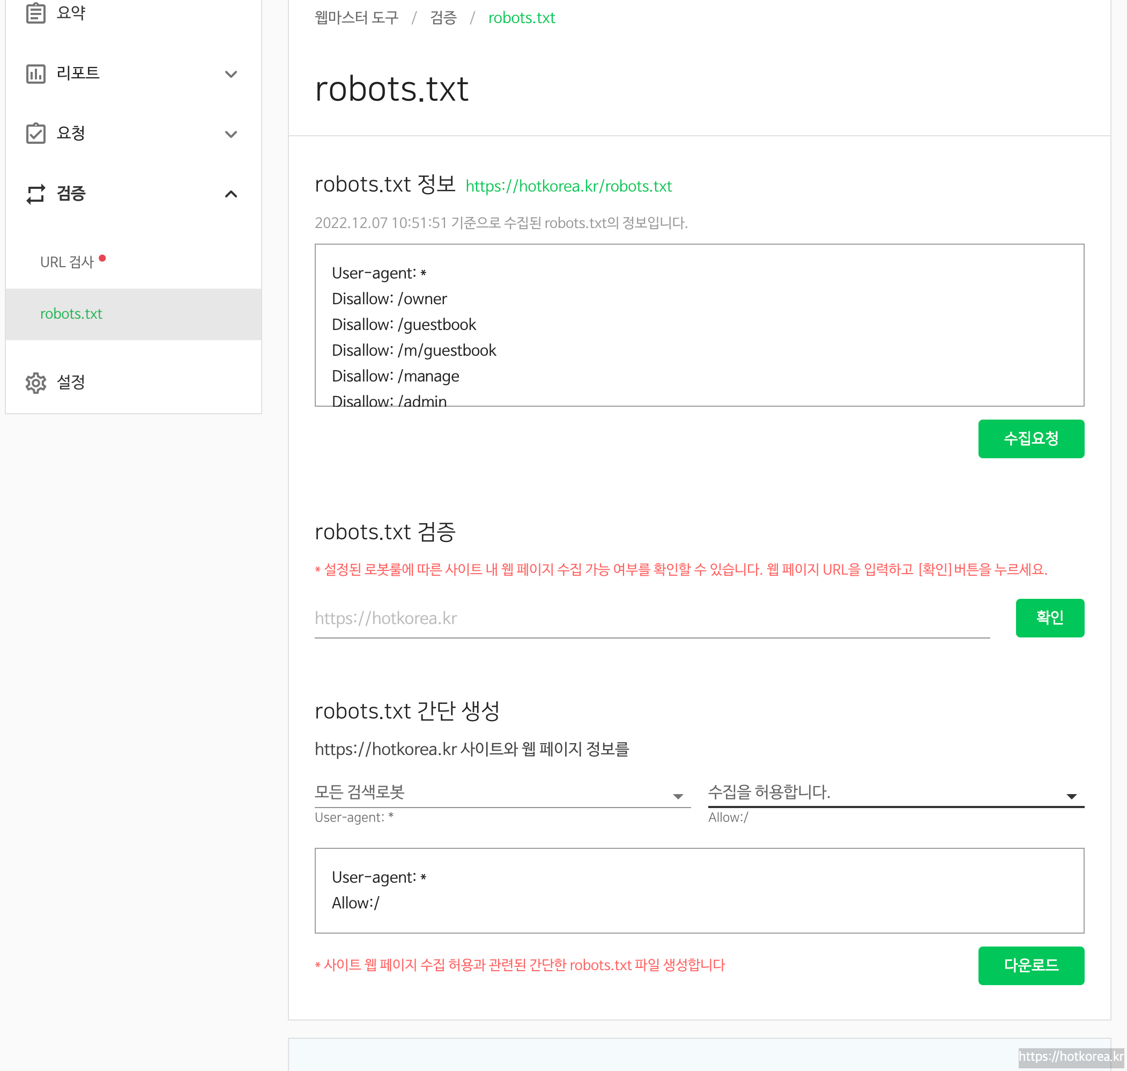Click the 검증 loop arrows icon

pos(35,194)
